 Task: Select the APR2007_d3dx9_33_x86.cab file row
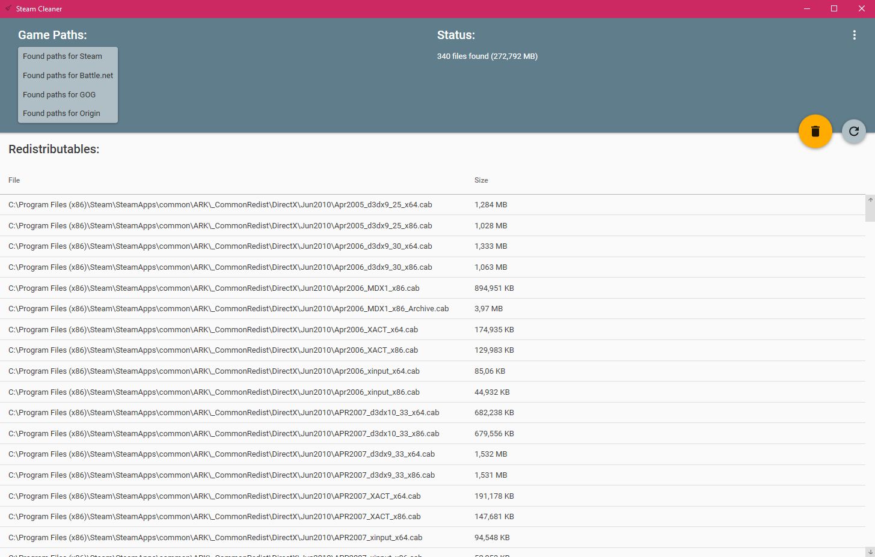point(432,475)
